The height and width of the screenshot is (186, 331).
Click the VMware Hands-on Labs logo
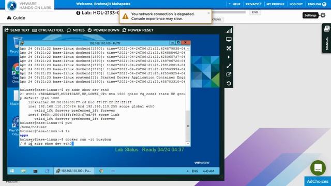[29, 6]
